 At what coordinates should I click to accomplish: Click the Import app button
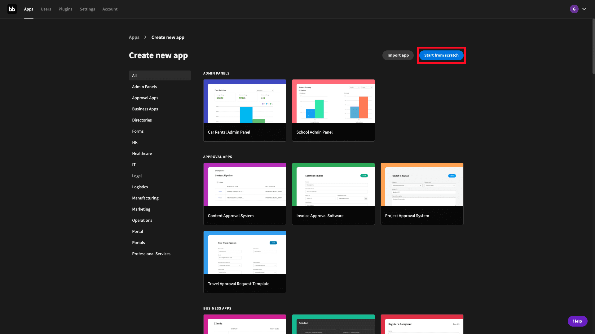[x=398, y=55]
